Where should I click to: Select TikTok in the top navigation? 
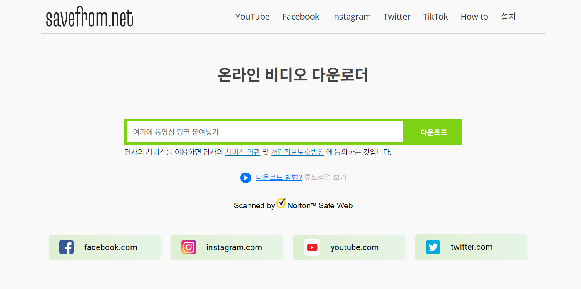coord(435,17)
